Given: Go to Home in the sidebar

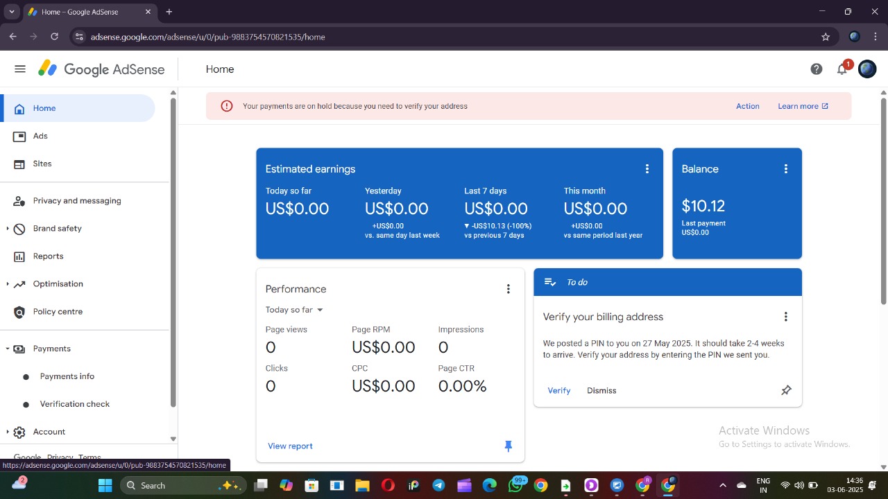Looking at the screenshot, I should [78, 108].
